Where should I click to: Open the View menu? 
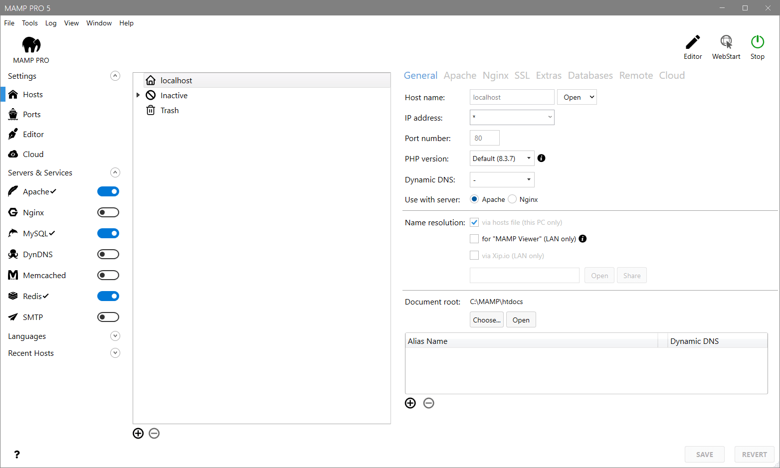pyautogui.click(x=71, y=23)
